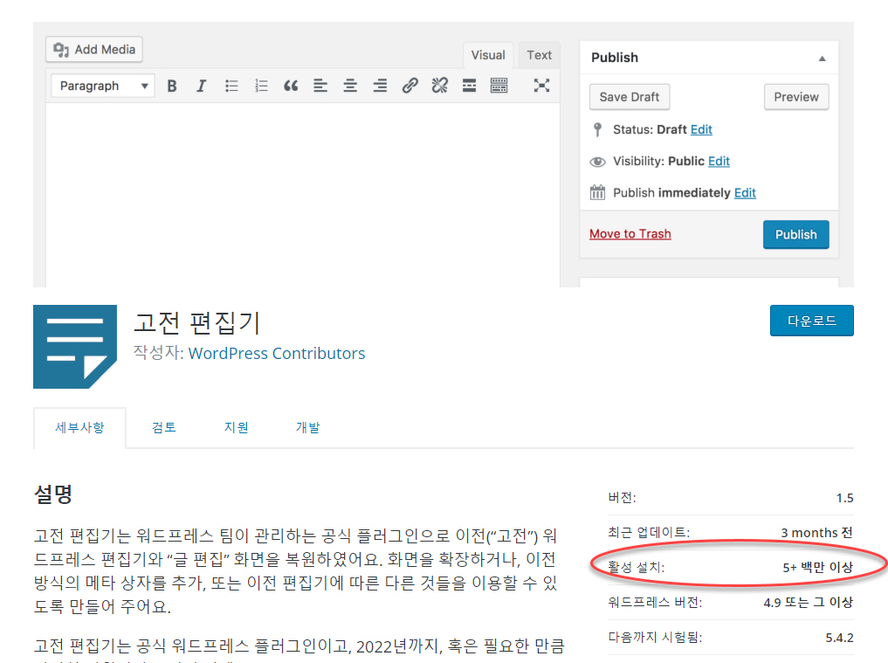The width and height of the screenshot is (888, 663).
Task: Click the 고전 편집기 plugin logo
Action: click(x=75, y=347)
